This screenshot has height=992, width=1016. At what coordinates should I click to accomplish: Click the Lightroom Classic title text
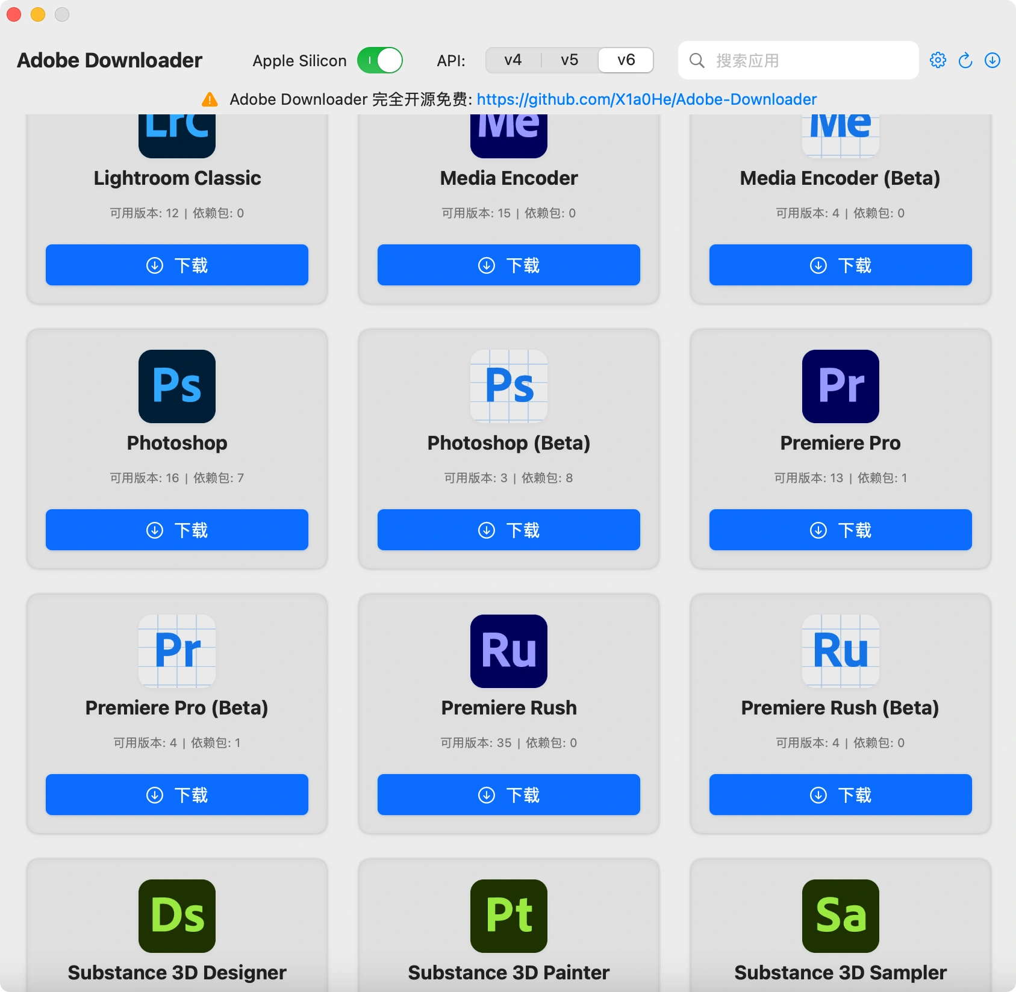point(177,178)
